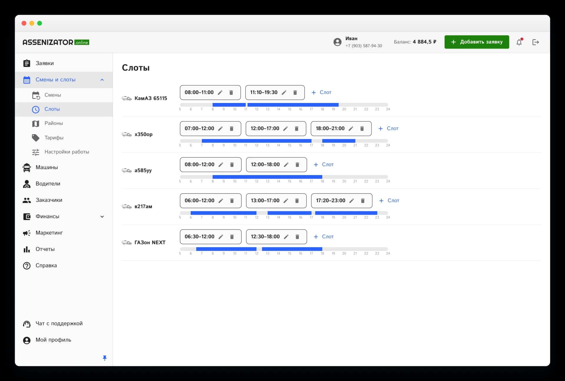Delete the 08:00–11:00 slot
Image resolution: width=565 pixels, height=381 pixels.
click(231, 93)
